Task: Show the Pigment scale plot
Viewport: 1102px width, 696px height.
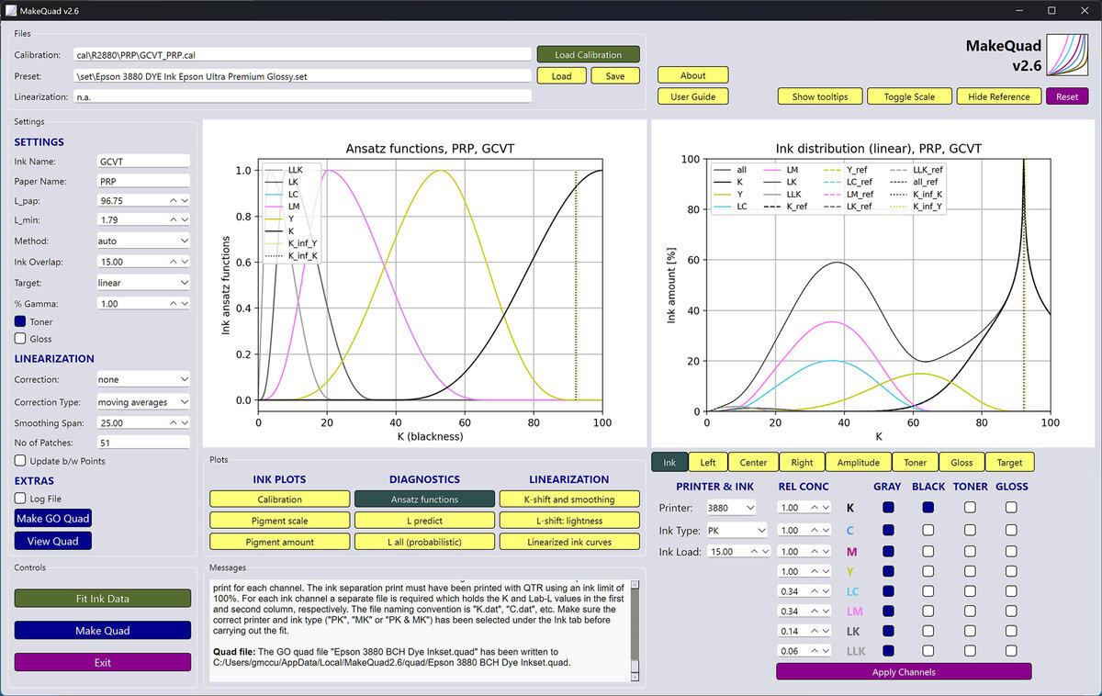Action: coord(279,521)
